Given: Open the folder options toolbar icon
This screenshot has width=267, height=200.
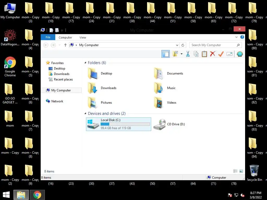Looking at the screenshot, I should (x=175, y=54).
